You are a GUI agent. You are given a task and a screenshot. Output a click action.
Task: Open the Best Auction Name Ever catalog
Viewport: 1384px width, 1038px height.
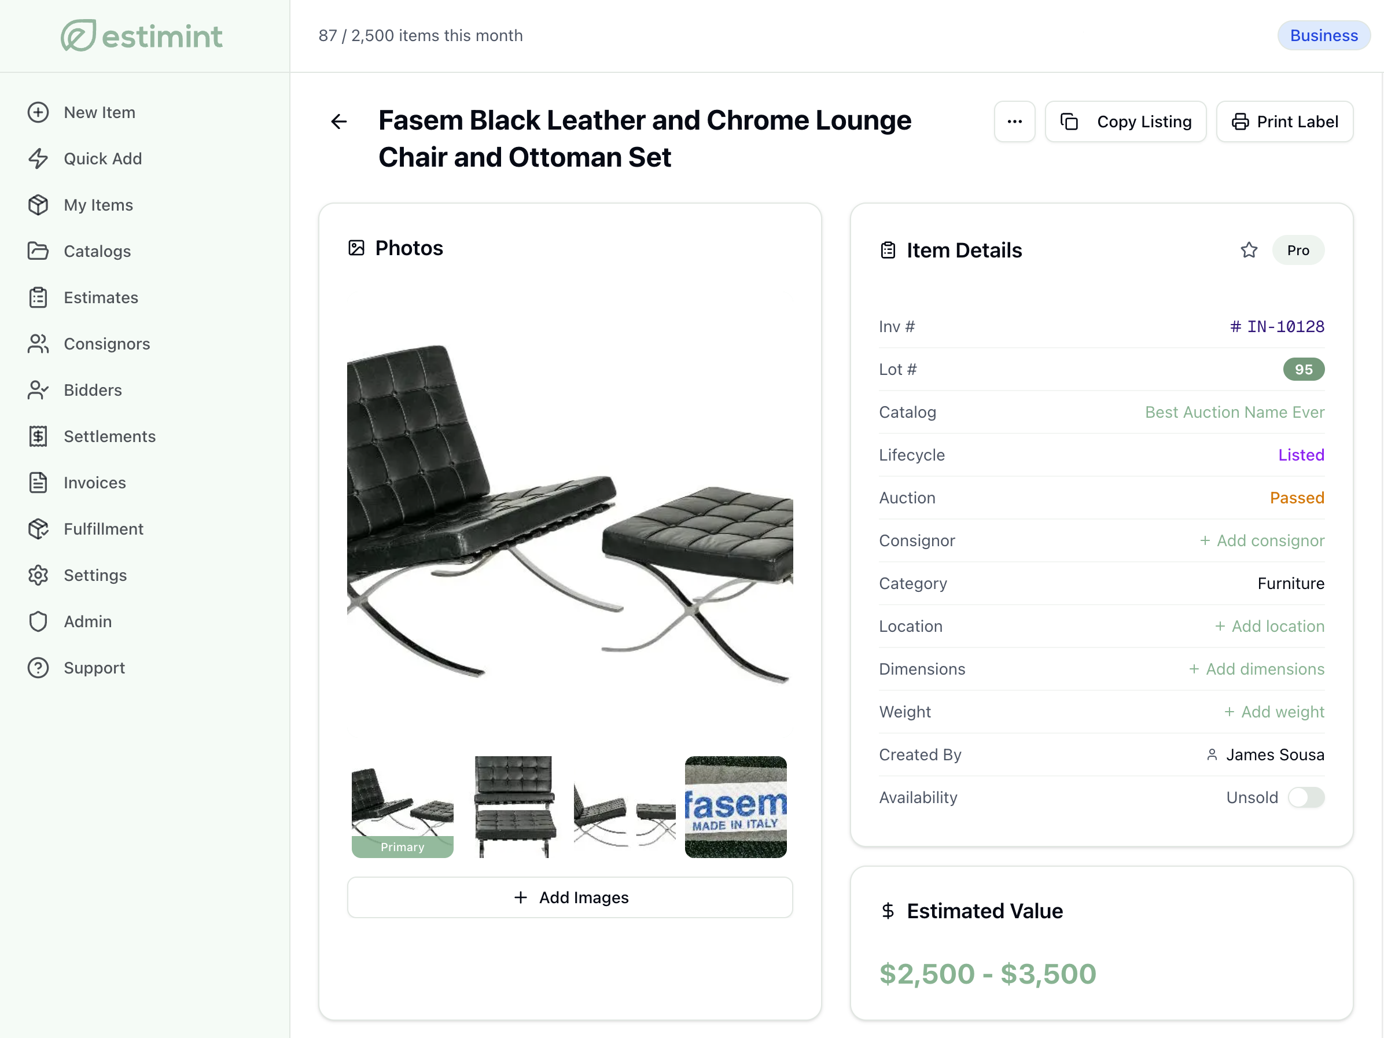[x=1234, y=413]
